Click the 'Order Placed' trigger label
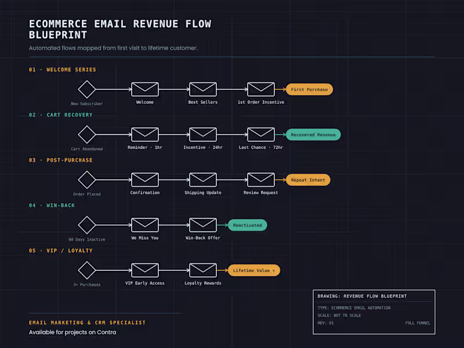The width and height of the screenshot is (464, 348). click(86, 194)
